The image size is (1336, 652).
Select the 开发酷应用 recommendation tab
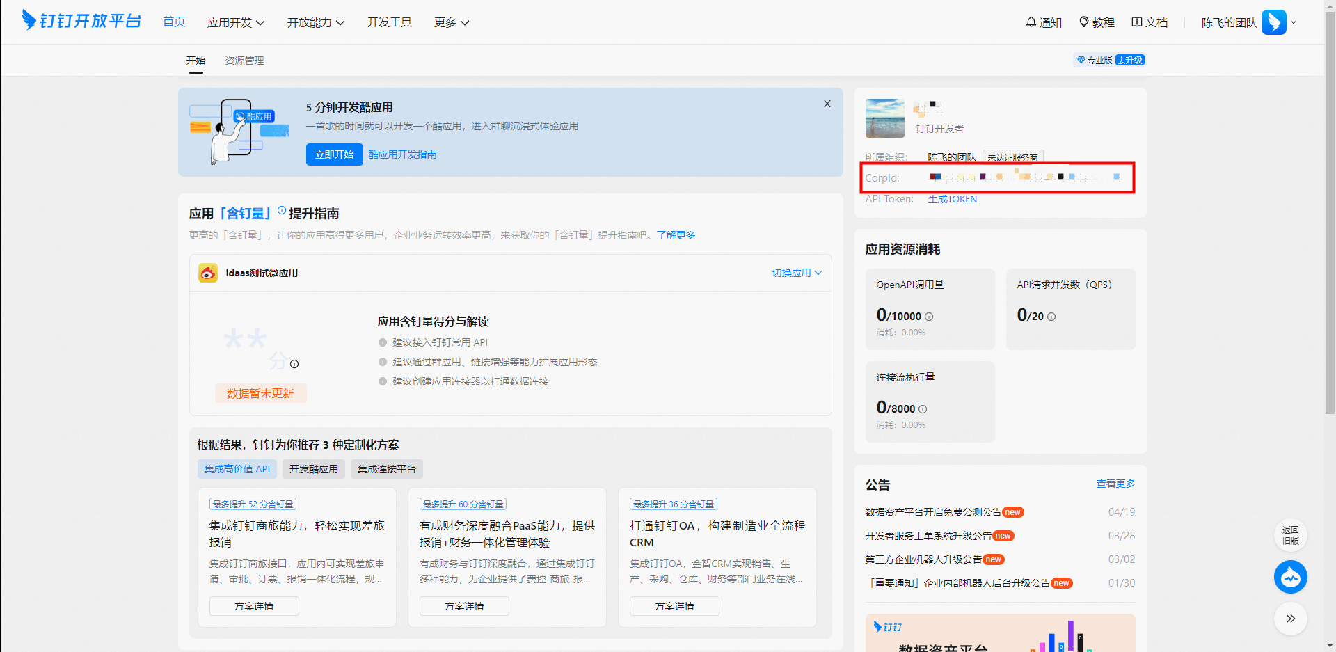(313, 469)
